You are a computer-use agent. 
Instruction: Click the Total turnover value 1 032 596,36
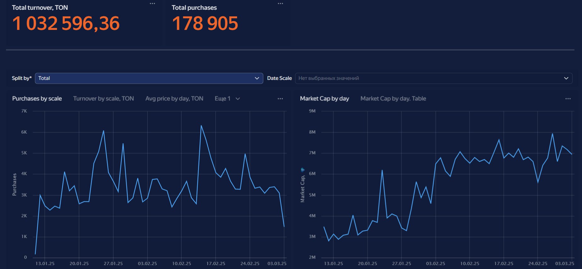coord(66,24)
